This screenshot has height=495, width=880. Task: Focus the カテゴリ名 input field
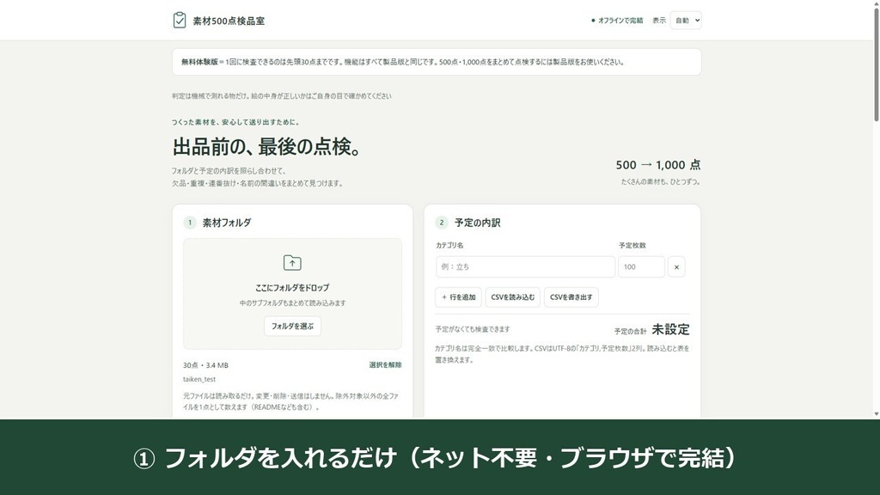(x=525, y=267)
